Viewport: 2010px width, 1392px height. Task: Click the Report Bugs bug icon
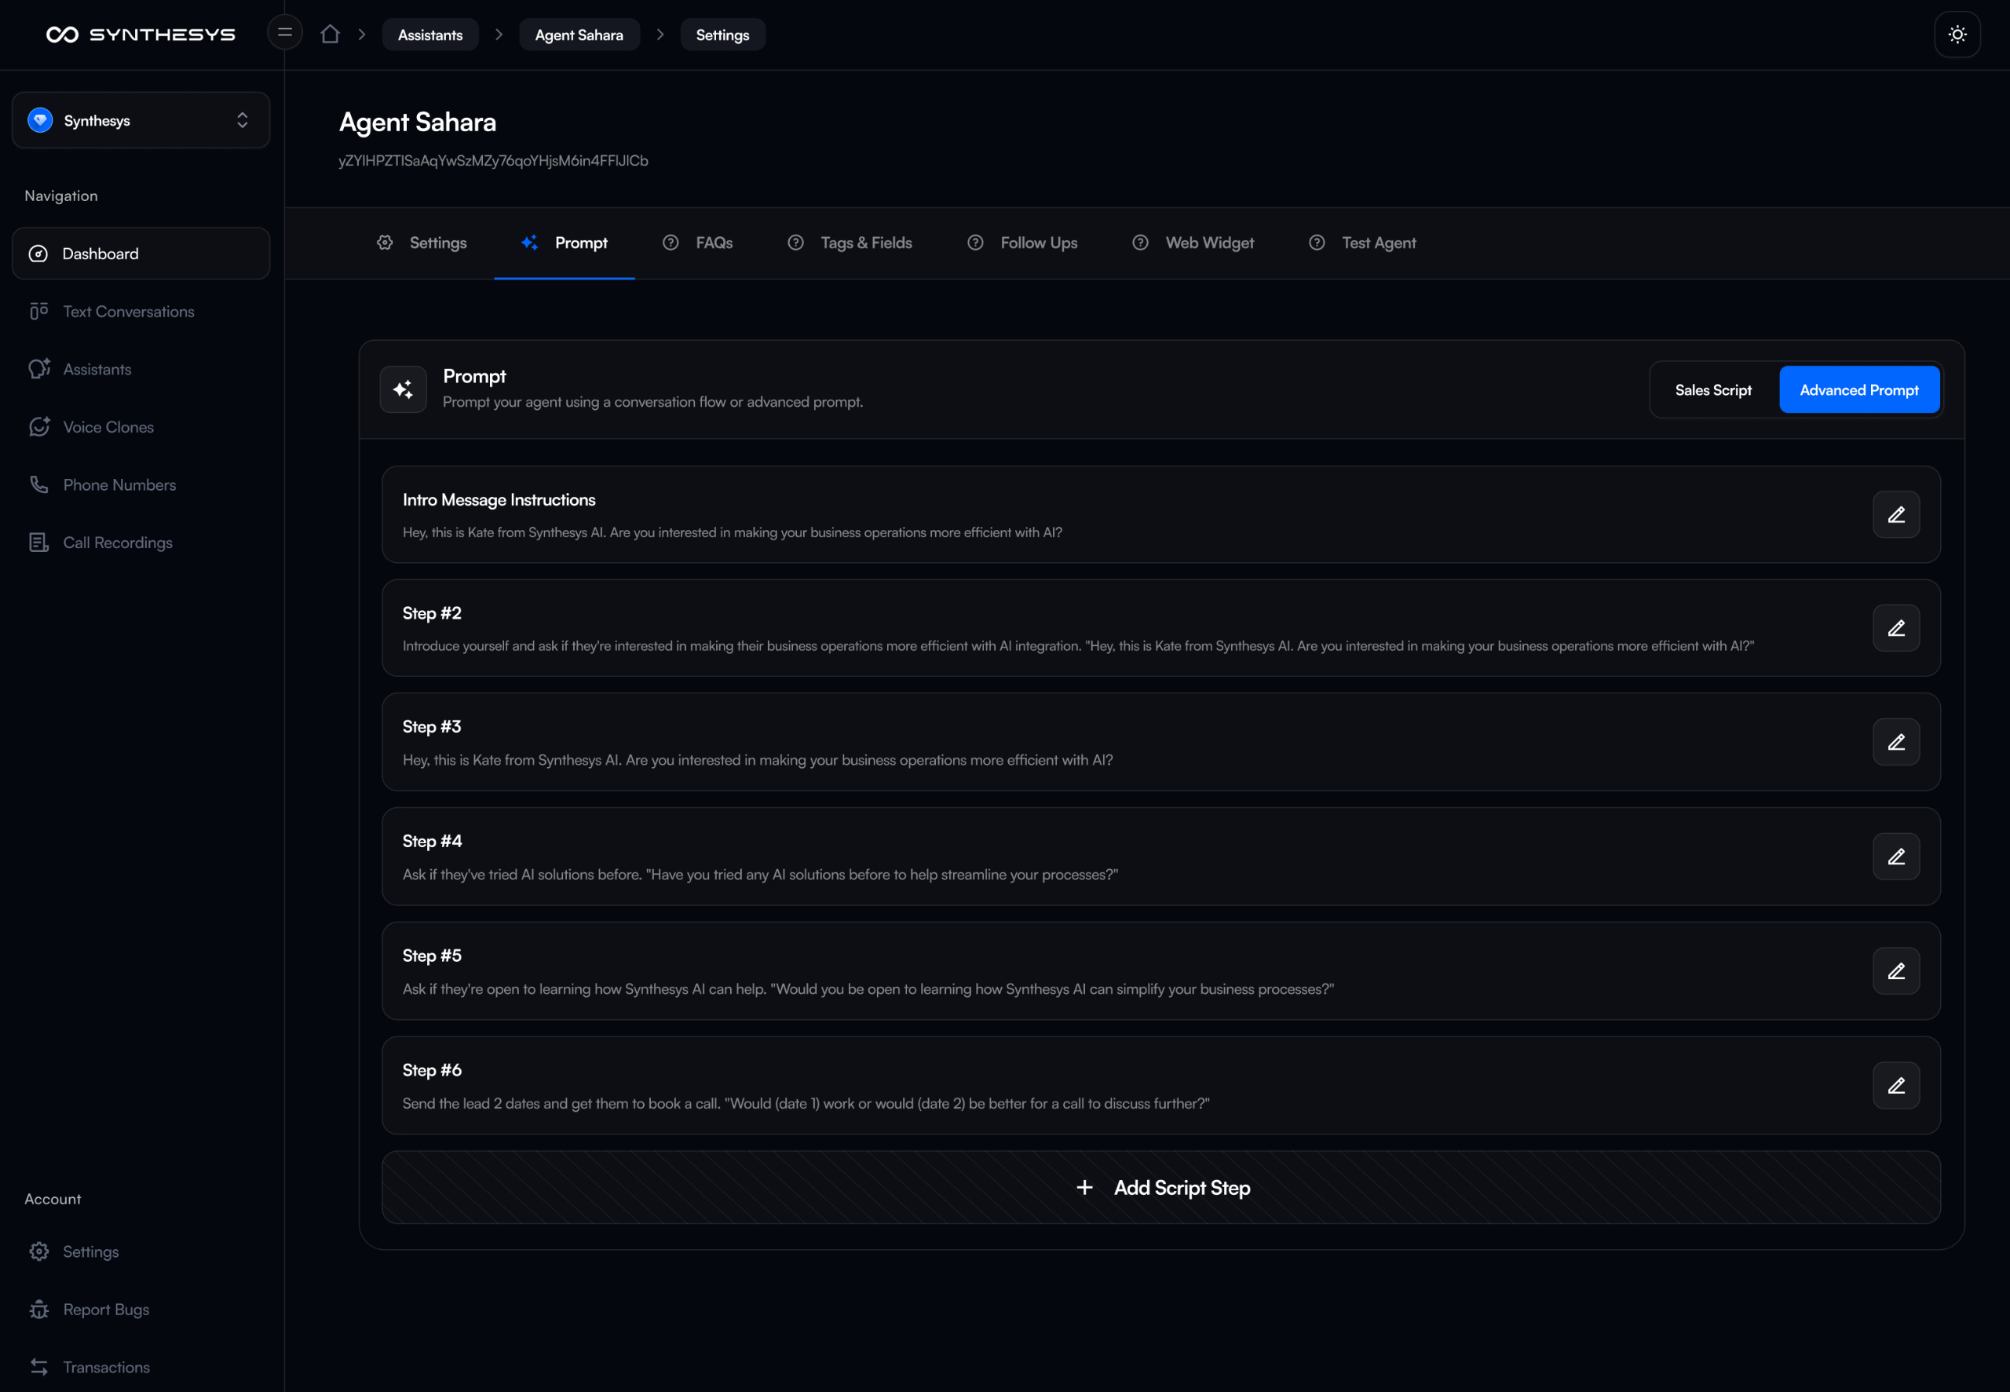pyautogui.click(x=38, y=1309)
